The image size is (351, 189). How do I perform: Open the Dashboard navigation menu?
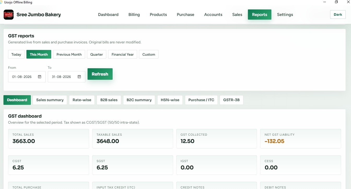[108, 15]
